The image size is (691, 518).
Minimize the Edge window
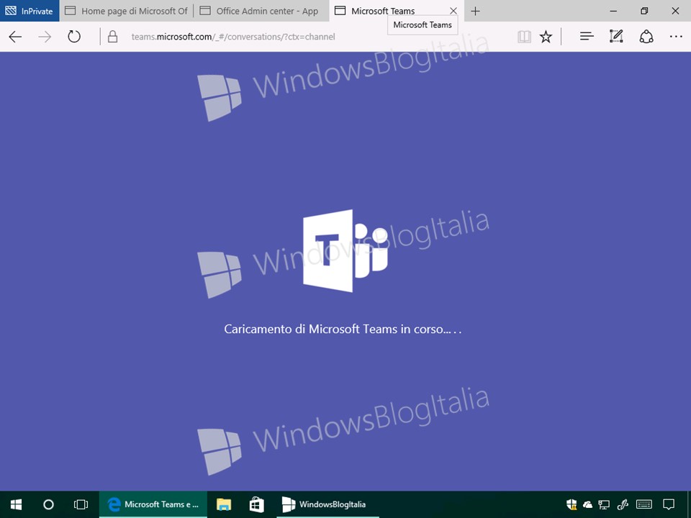pyautogui.click(x=613, y=11)
